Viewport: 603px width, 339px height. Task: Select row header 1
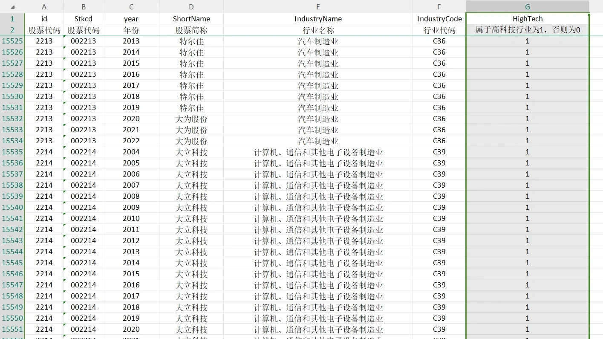click(x=12, y=19)
